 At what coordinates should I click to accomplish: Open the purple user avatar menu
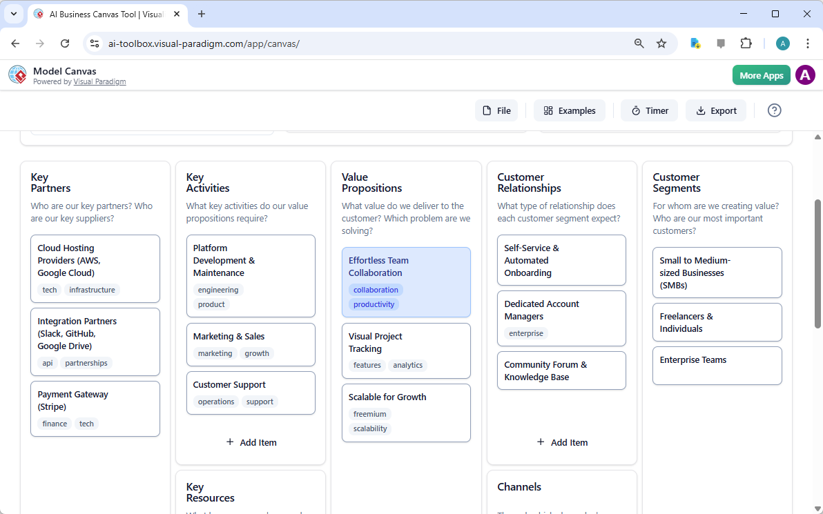coord(805,75)
